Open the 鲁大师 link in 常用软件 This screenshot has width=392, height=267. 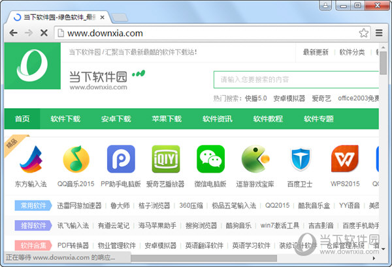point(119,206)
